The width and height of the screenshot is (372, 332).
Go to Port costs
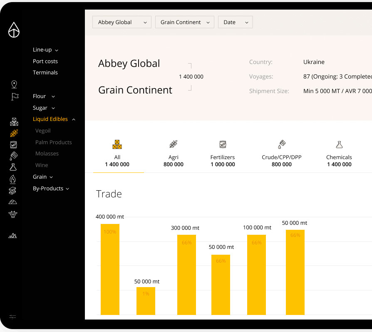point(45,61)
